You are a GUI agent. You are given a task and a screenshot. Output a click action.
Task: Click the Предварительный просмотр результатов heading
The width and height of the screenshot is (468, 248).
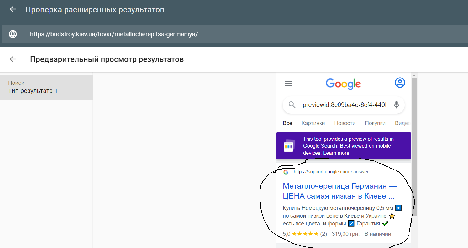(107, 59)
